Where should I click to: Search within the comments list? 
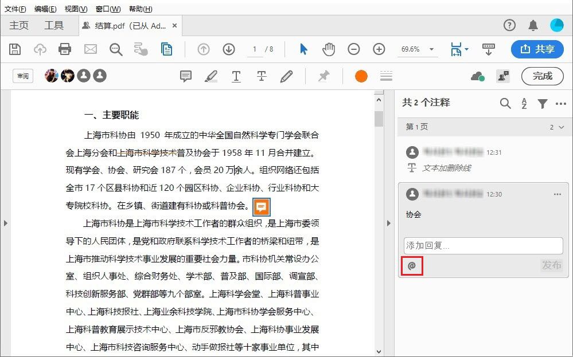click(505, 104)
